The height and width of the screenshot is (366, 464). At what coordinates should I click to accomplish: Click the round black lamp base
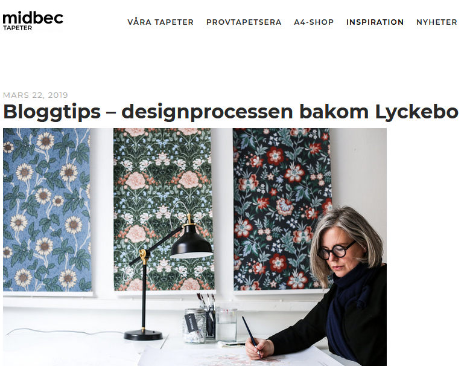[143, 335]
